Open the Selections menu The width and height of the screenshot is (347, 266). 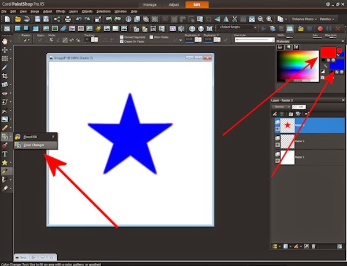click(104, 12)
